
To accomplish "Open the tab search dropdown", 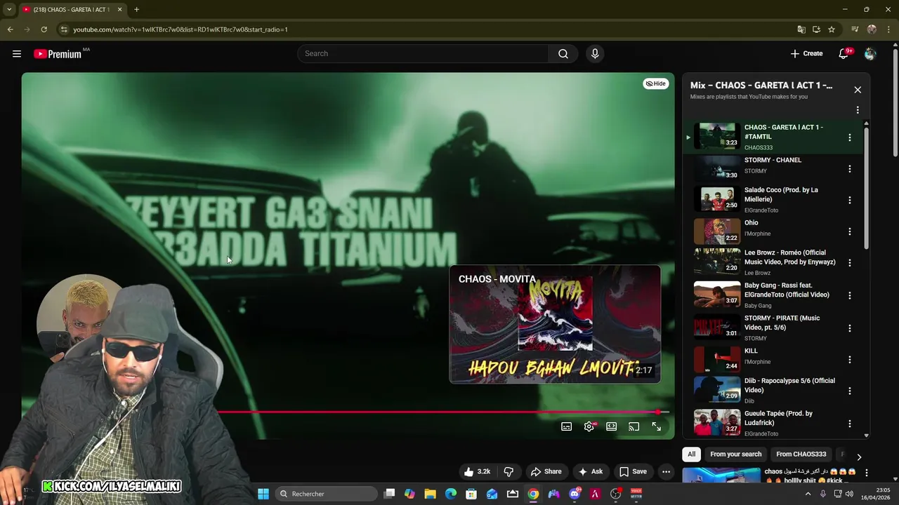I will (x=9, y=9).
